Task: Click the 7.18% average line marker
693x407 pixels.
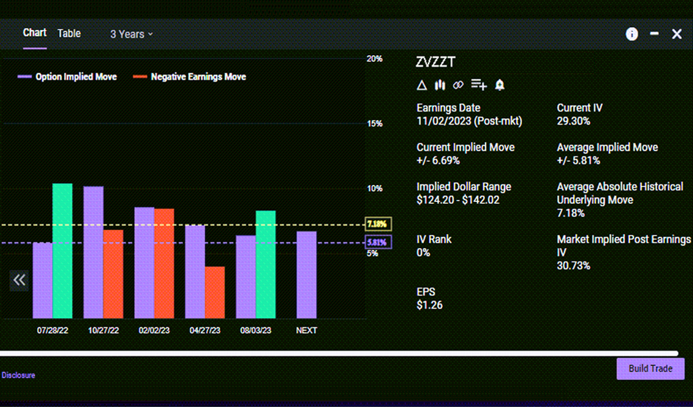Action: [x=377, y=224]
